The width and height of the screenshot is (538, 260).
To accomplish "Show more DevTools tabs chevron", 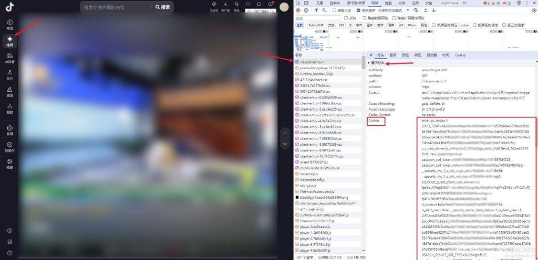I will tap(464, 3).
